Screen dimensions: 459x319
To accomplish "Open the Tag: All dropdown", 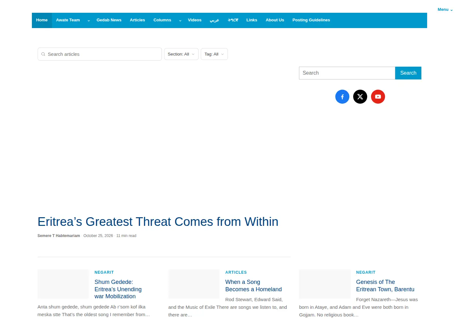I will click(214, 54).
